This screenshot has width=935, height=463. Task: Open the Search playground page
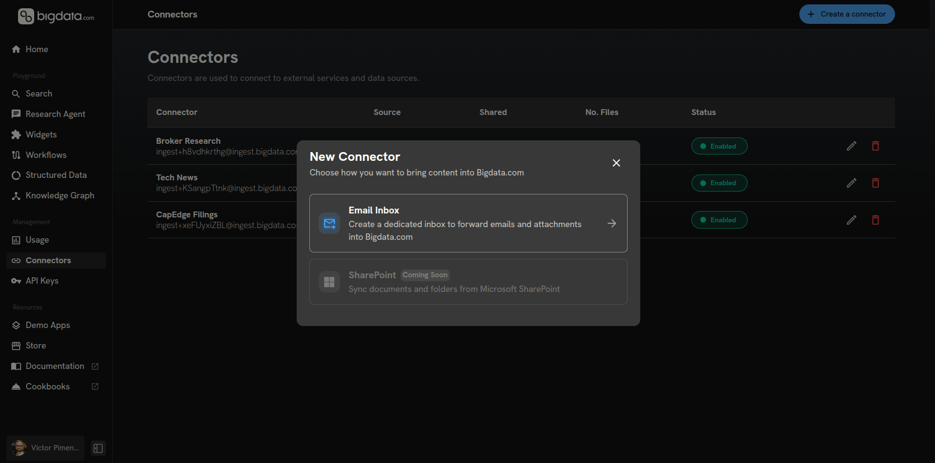pos(56,94)
